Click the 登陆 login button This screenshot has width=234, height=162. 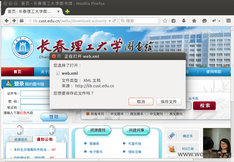pos(54,116)
